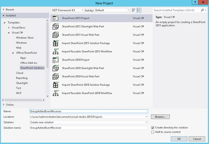209x144 pixels.
Task: Collapse the Office/SharePoint tree node
Action: pos(13,53)
